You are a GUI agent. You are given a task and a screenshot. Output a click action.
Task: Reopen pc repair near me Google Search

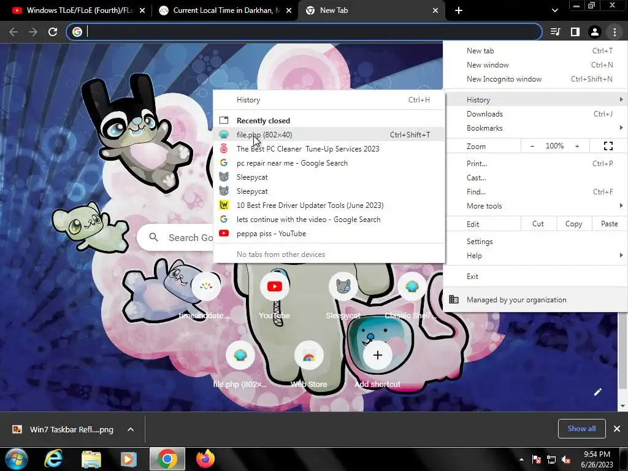pyautogui.click(x=329, y=163)
